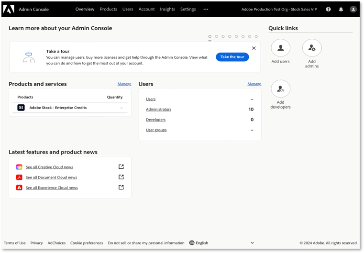Open the more options ellipsis menu
Viewport: 364px width, 253px height.
coord(206,9)
